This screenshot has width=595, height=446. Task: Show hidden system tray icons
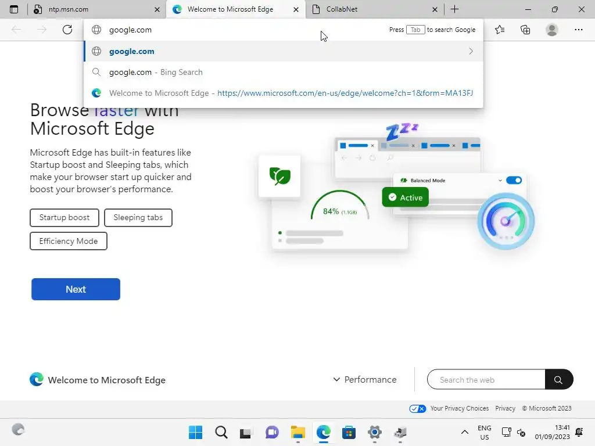pos(464,432)
